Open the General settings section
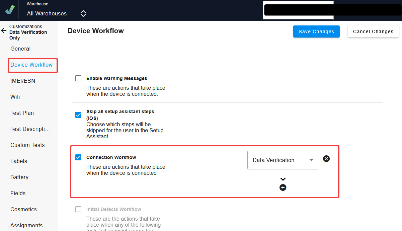The height and width of the screenshot is (231, 402). tap(20, 49)
